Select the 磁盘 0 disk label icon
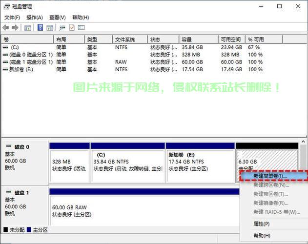The image size is (308, 244). pos(9,146)
